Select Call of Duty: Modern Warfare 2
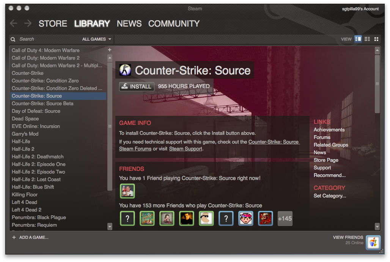 pos(58,58)
